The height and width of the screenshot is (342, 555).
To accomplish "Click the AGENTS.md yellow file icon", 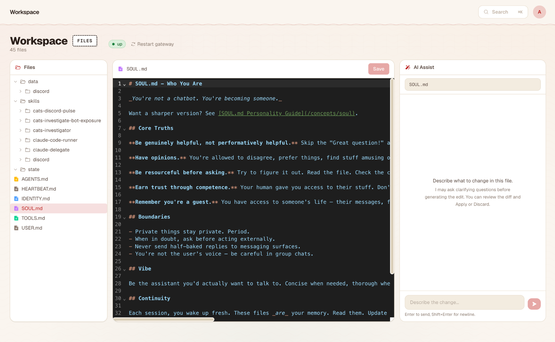I will 16,179.
